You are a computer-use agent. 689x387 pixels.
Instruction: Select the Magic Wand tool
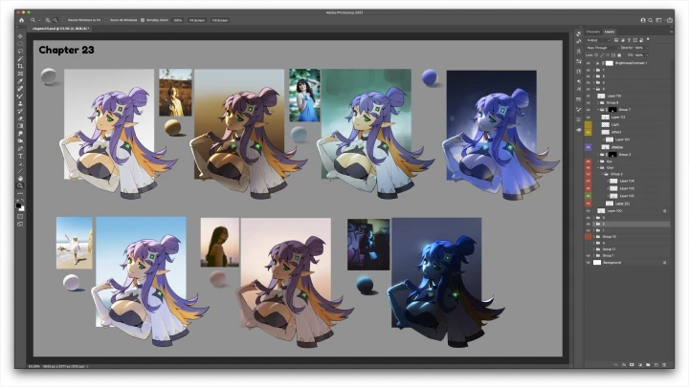tap(20, 59)
